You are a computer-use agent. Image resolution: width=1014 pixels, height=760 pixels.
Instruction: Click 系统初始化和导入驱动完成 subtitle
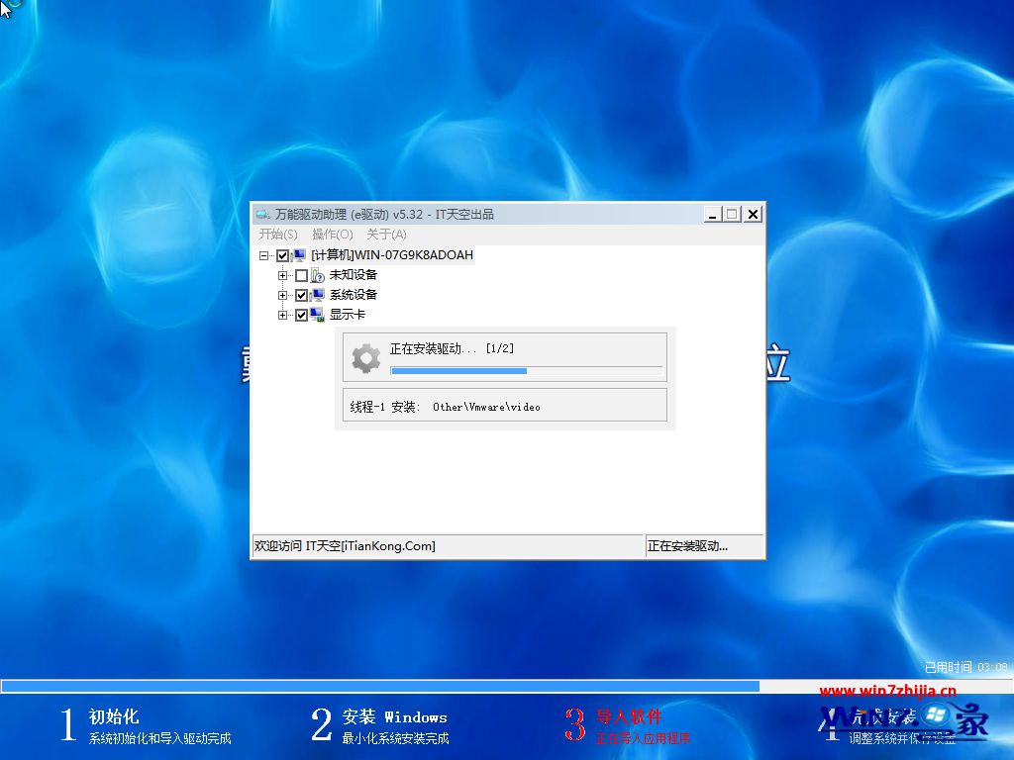click(x=159, y=738)
